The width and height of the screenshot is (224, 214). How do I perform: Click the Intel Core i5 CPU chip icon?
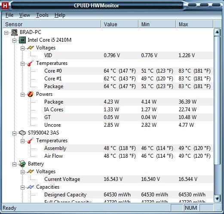point(22,40)
